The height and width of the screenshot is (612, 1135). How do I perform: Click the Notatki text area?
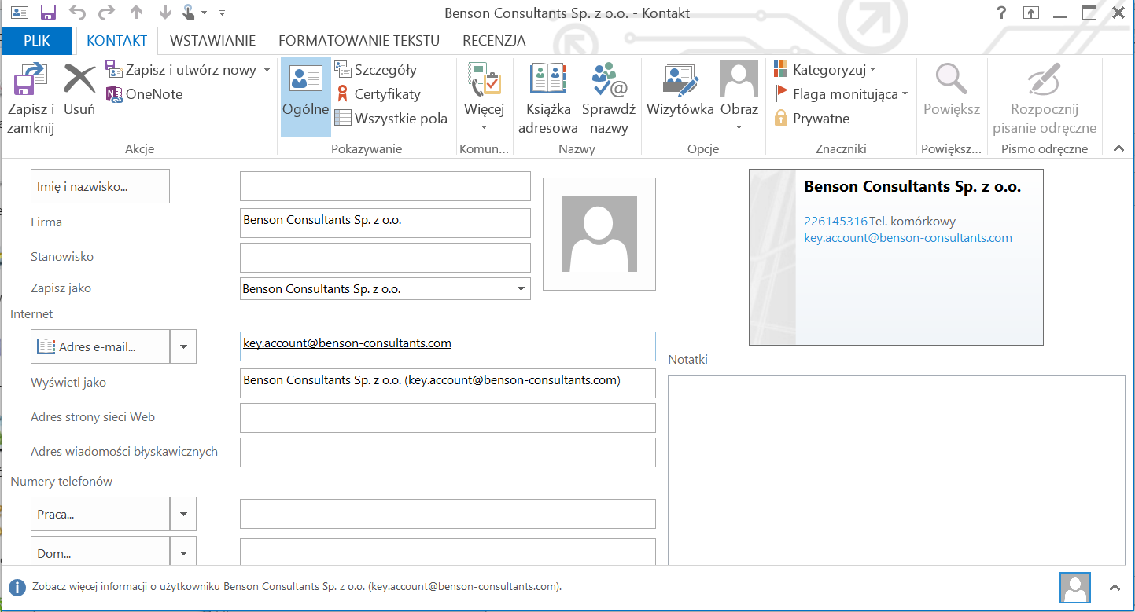point(896,470)
